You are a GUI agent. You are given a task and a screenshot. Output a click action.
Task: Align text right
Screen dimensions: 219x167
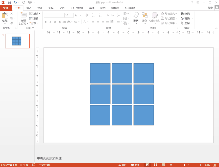103,22
